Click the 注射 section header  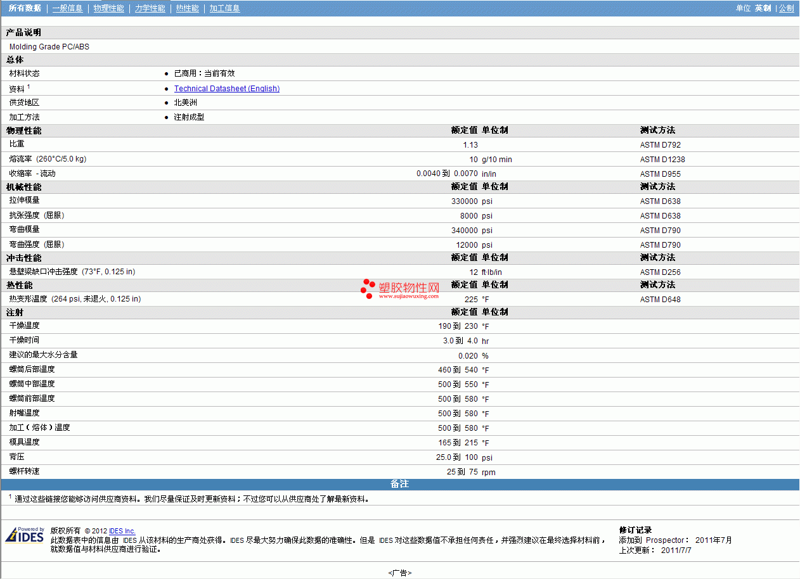pyautogui.click(x=400, y=312)
